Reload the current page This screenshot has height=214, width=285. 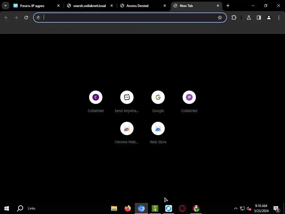(26, 18)
